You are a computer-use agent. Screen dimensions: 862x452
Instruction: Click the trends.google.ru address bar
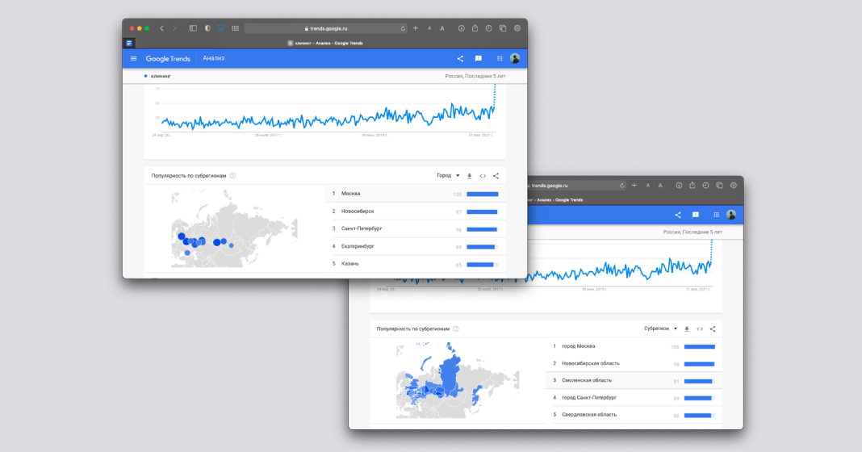coord(325,28)
